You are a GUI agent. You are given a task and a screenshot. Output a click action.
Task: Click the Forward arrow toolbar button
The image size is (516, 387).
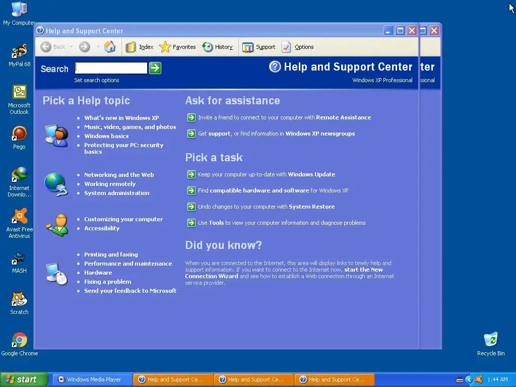coord(85,47)
